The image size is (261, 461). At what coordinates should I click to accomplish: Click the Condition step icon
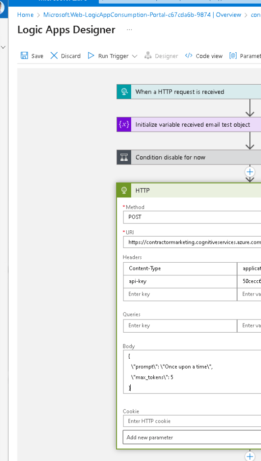tap(124, 157)
